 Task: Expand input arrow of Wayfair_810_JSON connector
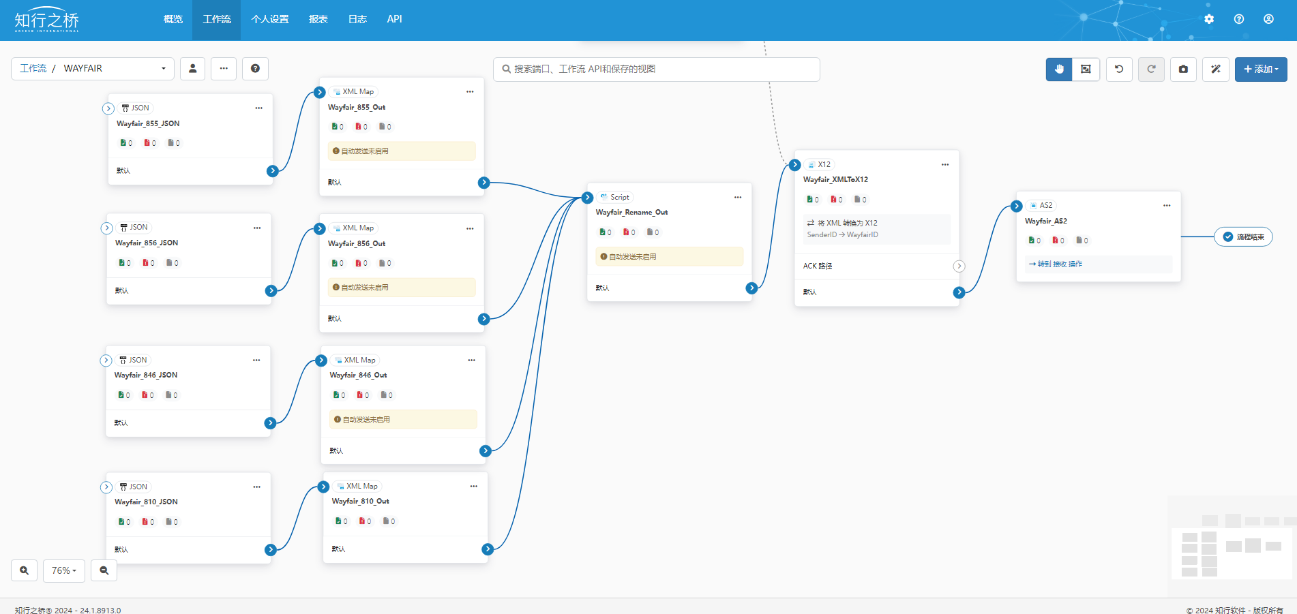click(106, 487)
